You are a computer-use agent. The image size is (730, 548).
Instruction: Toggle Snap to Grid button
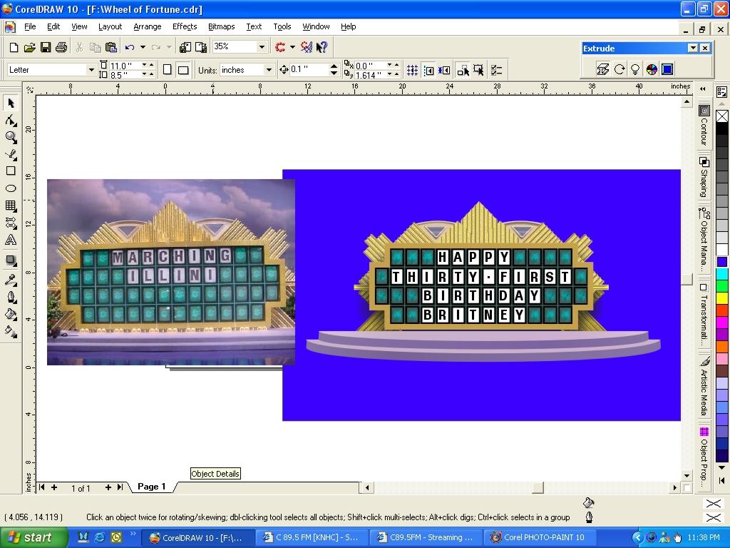pyautogui.click(x=412, y=70)
